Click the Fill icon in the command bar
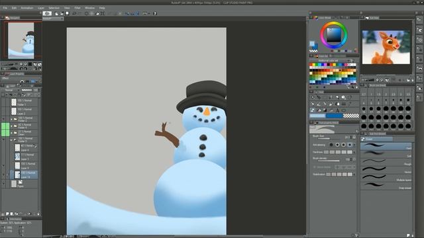Viewport: 424px width, 238px height. 97,13
